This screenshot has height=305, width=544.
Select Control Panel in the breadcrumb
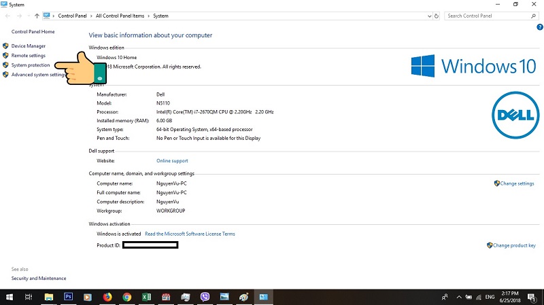(72, 16)
